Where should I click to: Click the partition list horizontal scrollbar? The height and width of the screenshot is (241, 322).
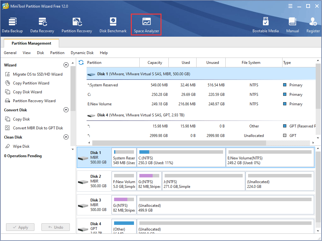pyautogui.click(x=179, y=143)
